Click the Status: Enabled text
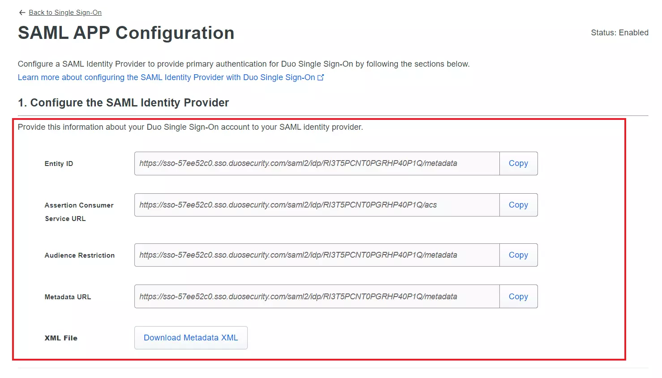 coord(619,33)
